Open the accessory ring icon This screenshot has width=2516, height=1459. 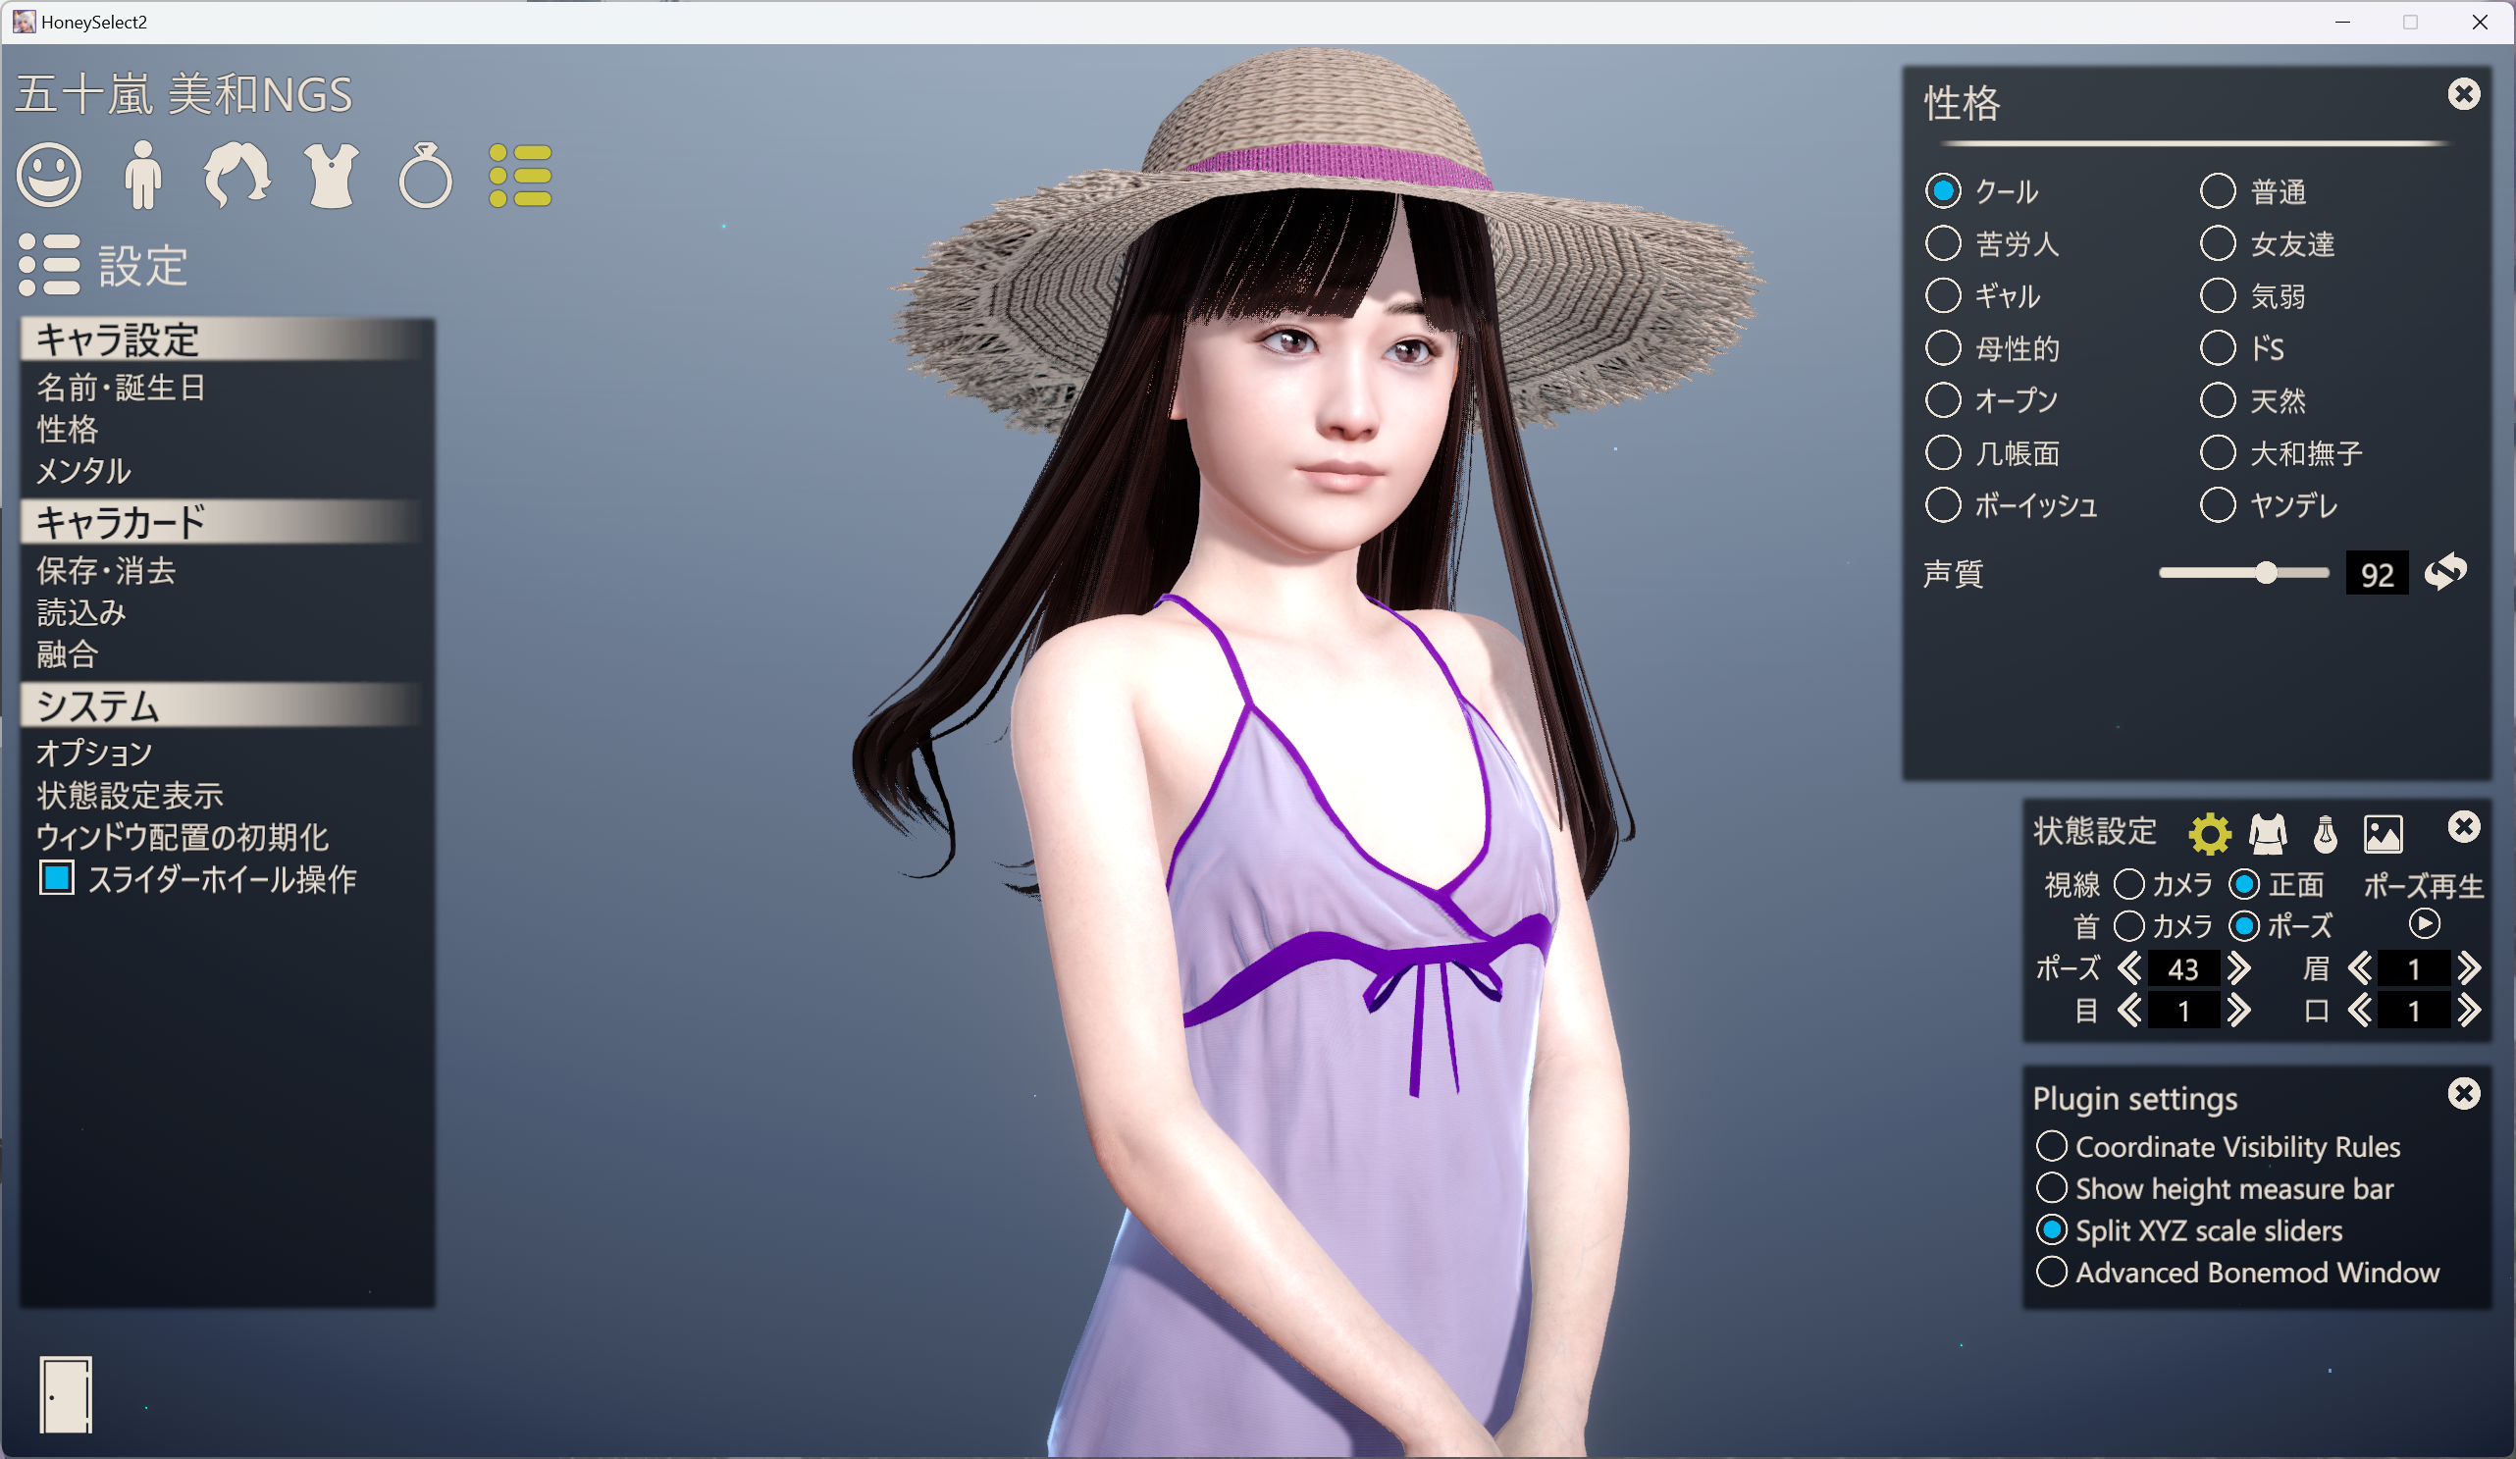coord(425,175)
